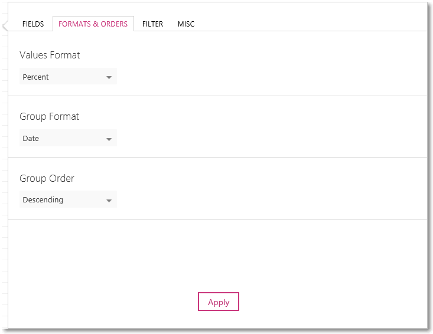
Task: Click the Values Format dropdown arrow
Action: (109, 77)
